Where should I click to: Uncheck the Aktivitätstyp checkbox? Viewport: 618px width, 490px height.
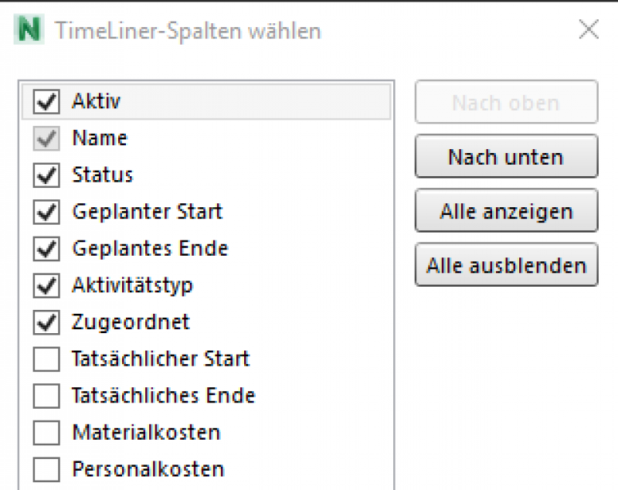(x=47, y=286)
